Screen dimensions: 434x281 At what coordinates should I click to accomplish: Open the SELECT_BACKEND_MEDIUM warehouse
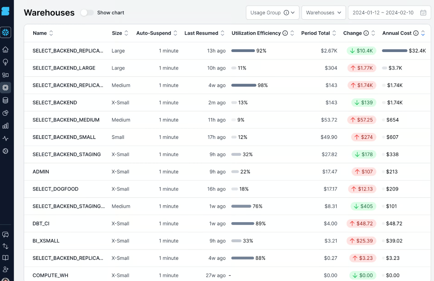click(x=66, y=120)
